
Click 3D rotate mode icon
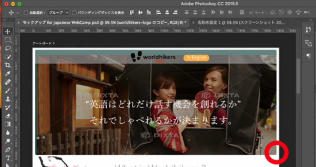coord(273,12)
